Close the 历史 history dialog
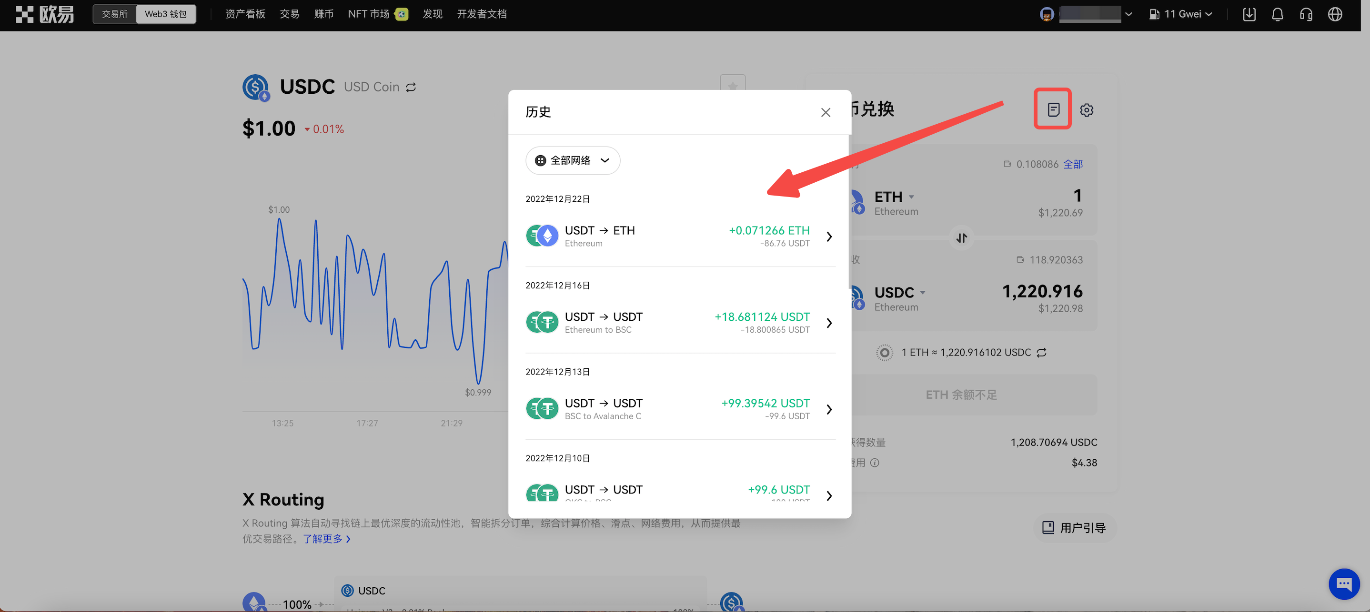Image resolution: width=1370 pixels, height=612 pixels. click(x=826, y=112)
